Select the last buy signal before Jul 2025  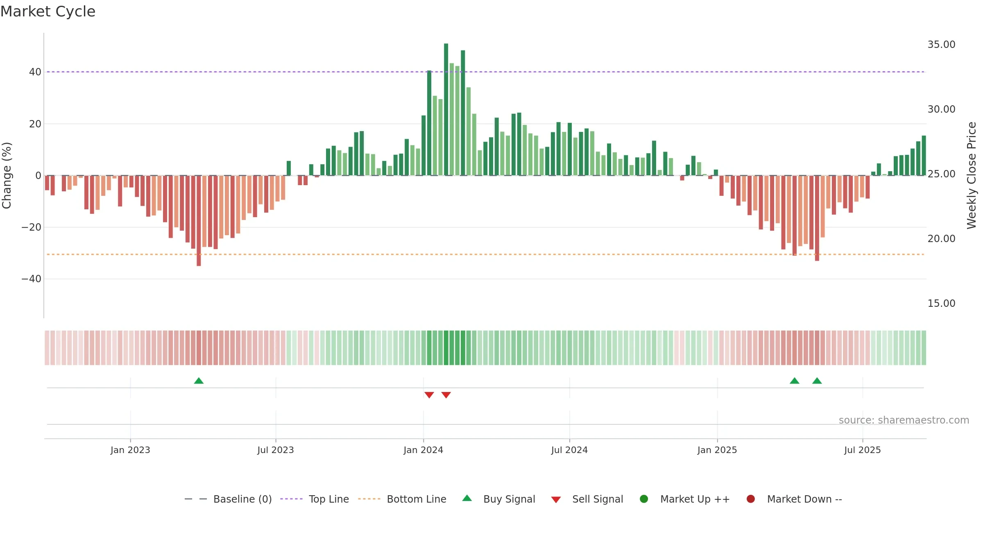[x=817, y=381]
